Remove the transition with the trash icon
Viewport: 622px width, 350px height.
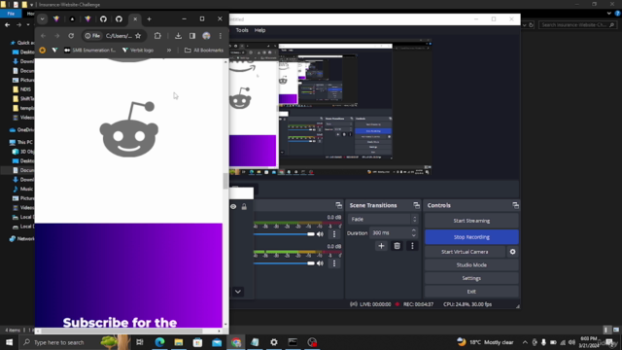coord(397,246)
